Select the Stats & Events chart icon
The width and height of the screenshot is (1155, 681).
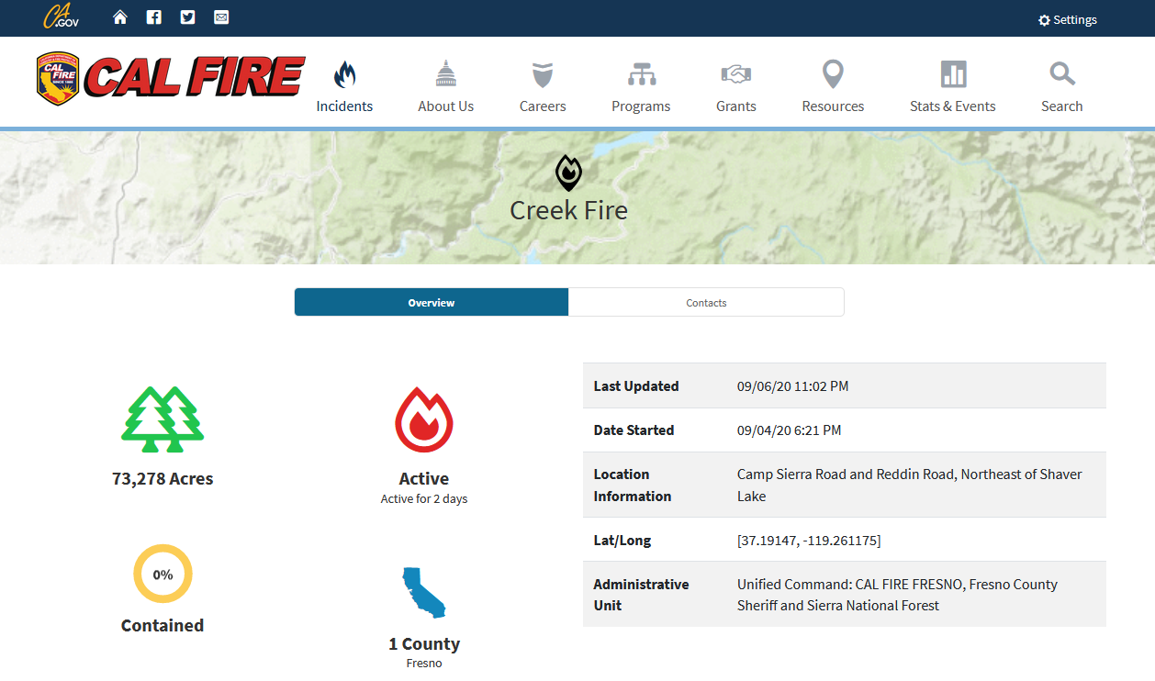[x=953, y=74]
